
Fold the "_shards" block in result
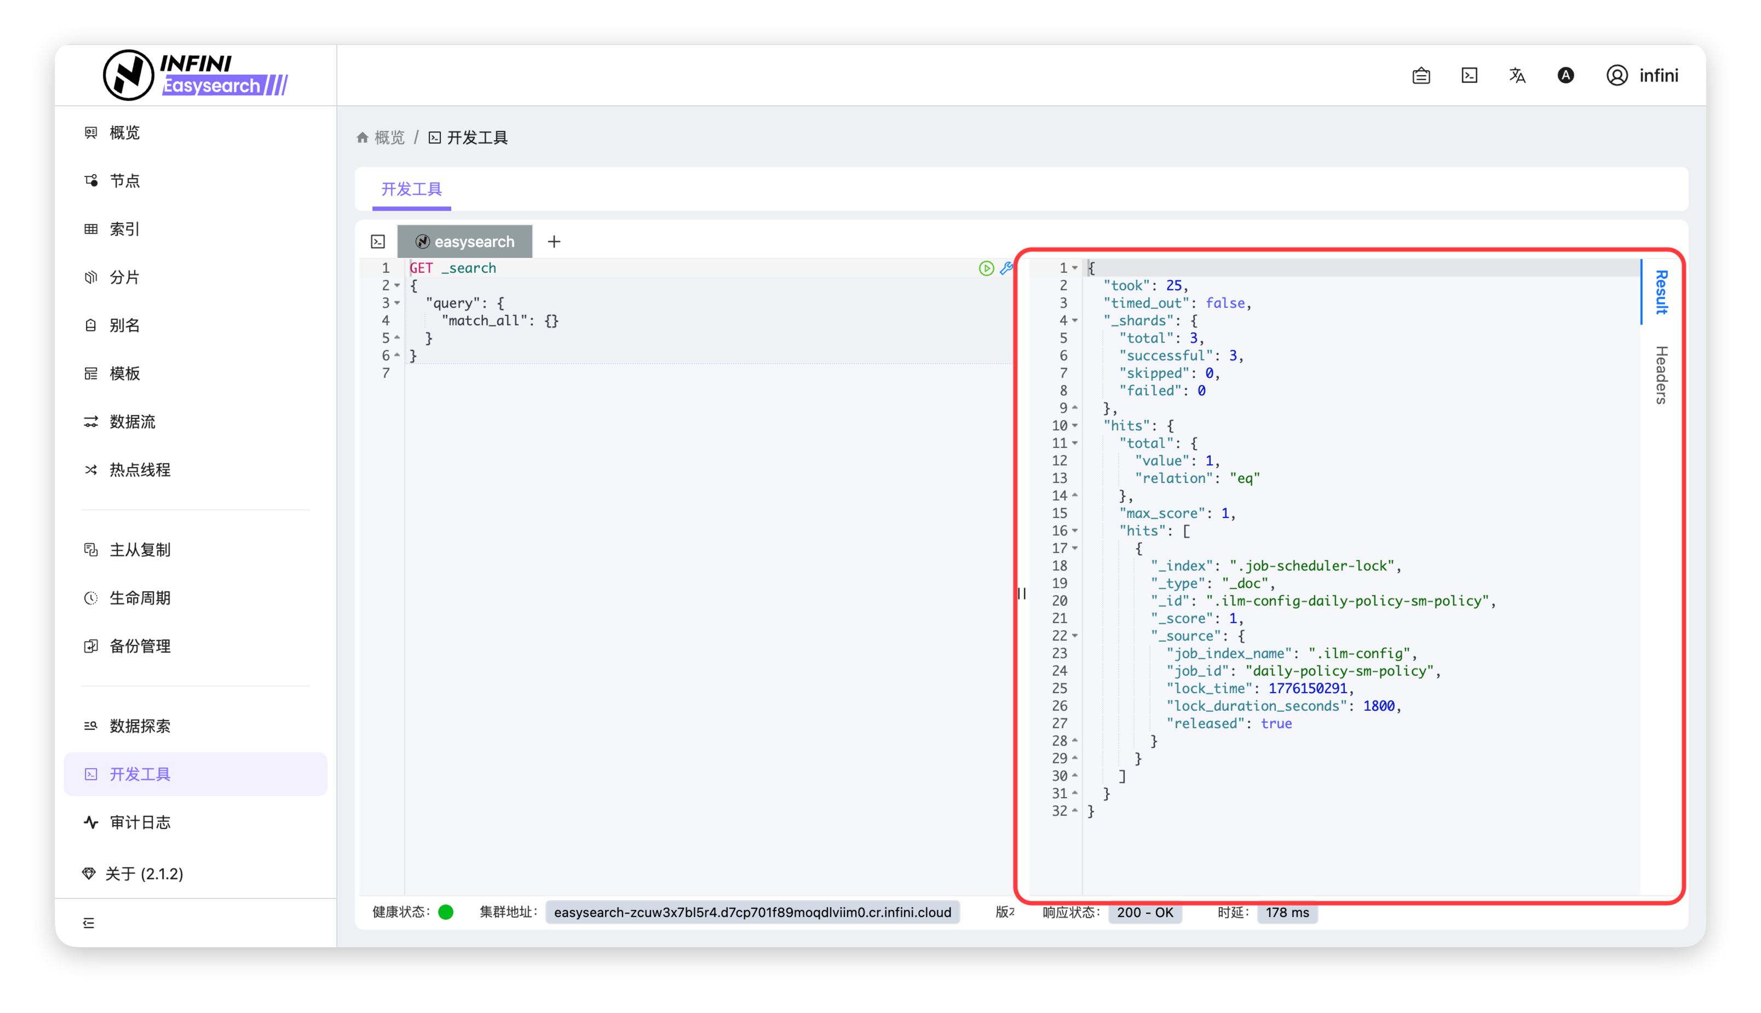(x=1075, y=321)
